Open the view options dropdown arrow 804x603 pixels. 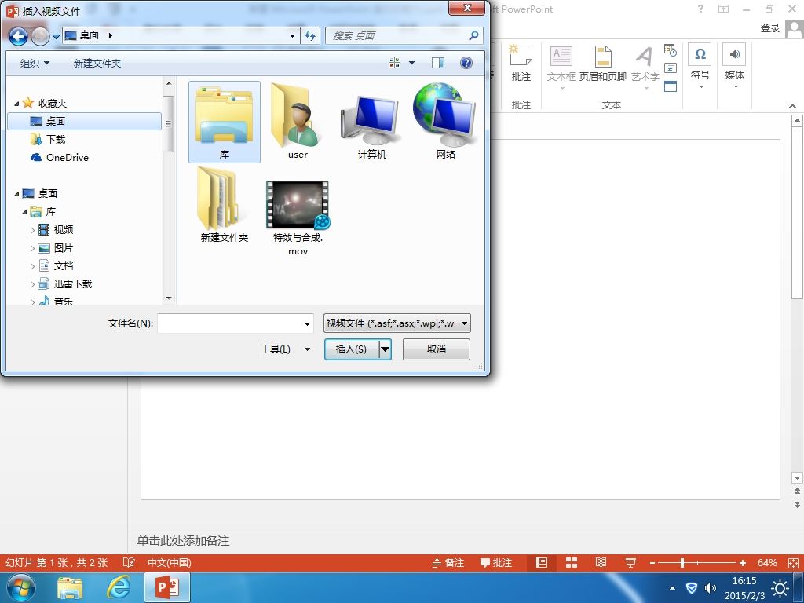(411, 63)
